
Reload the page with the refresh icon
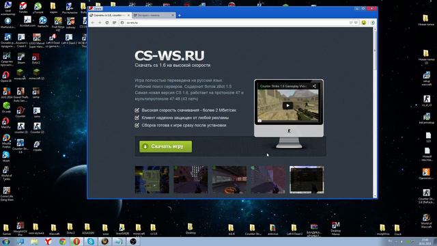click(107, 23)
